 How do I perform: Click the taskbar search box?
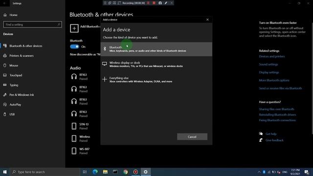click(45, 172)
